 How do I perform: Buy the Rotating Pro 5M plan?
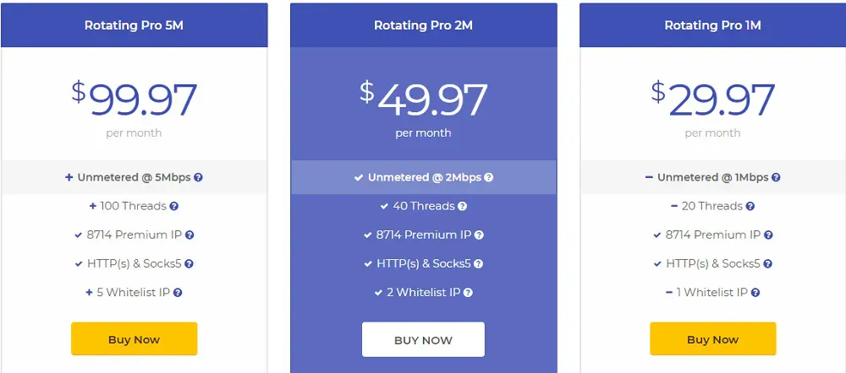[135, 339]
